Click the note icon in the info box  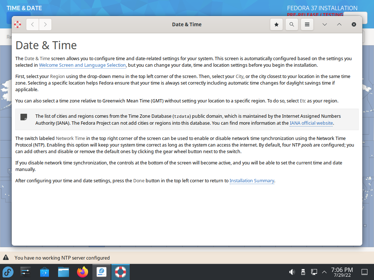24,117
